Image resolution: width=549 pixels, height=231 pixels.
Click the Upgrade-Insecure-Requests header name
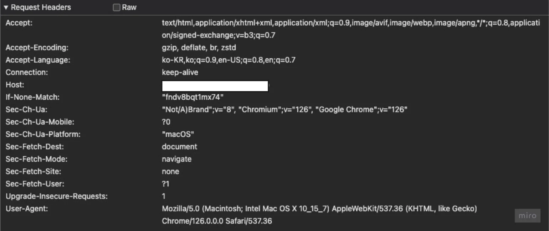57,196
